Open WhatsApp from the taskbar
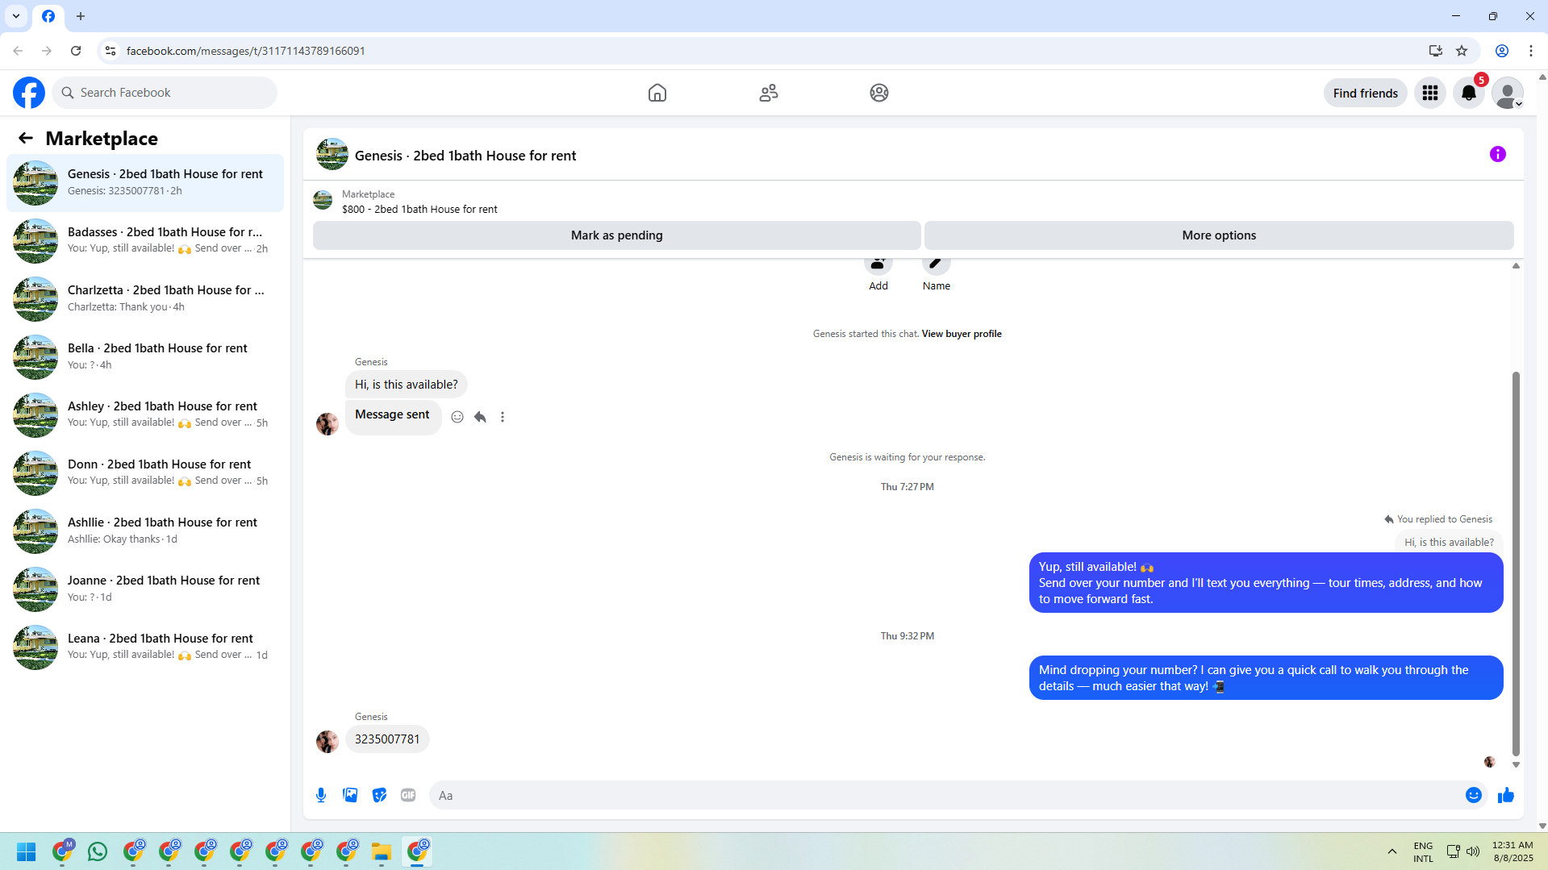The width and height of the screenshot is (1548, 870). click(98, 851)
